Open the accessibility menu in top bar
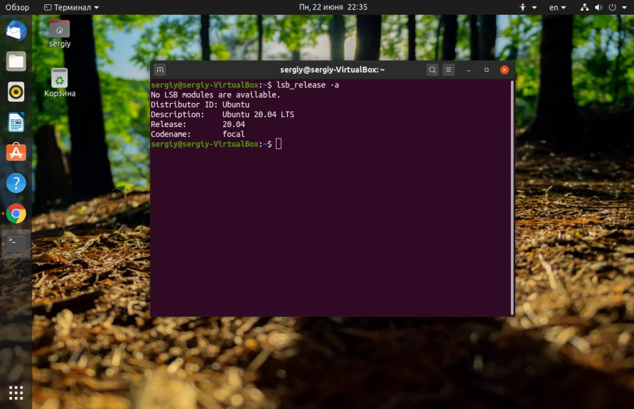Screen dimensions: 634x409 (x=527, y=7)
